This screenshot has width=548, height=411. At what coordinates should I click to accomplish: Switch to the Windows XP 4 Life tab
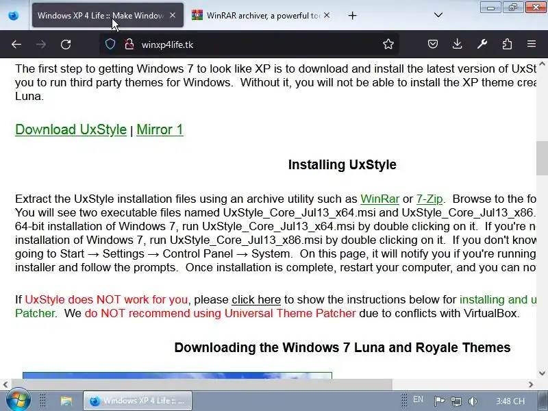pos(108,15)
